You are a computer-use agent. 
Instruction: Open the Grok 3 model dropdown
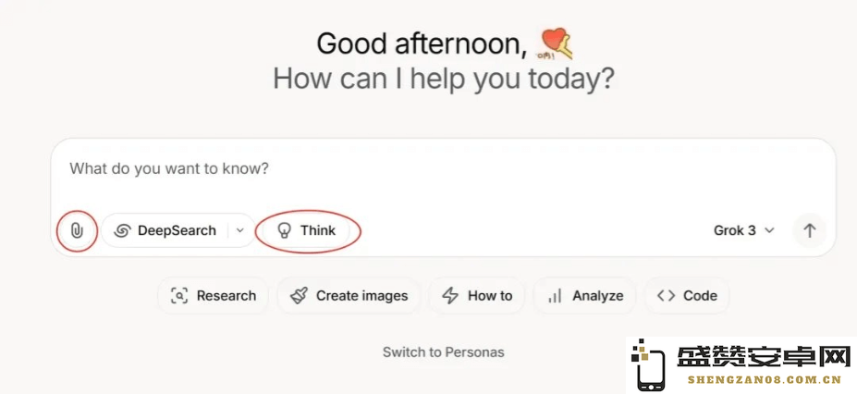[744, 230]
